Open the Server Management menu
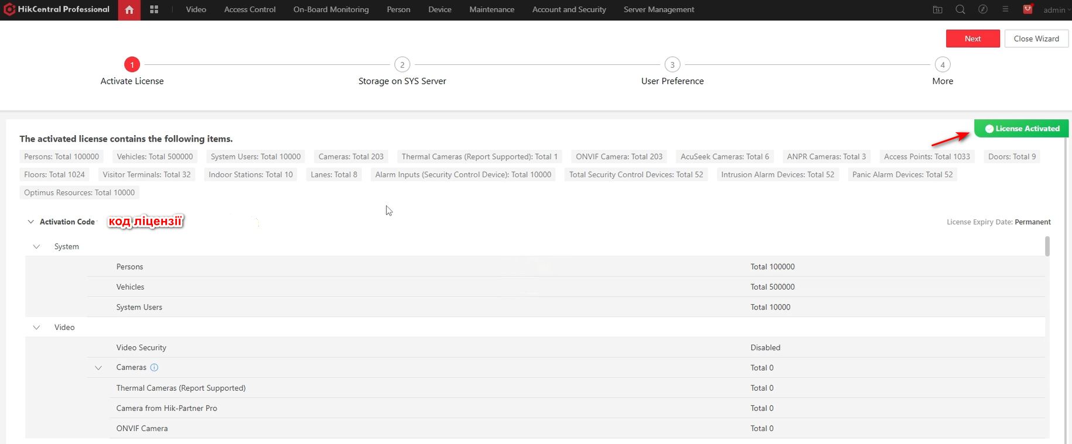Viewport: 1072px width, 444px height. point(658,10)
